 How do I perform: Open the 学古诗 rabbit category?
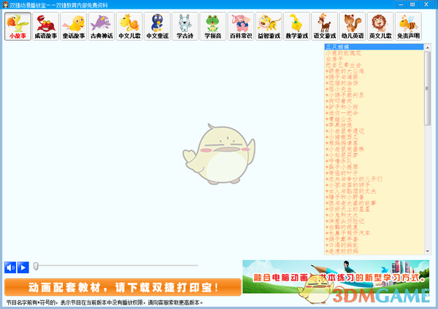(x=185, y=26)
